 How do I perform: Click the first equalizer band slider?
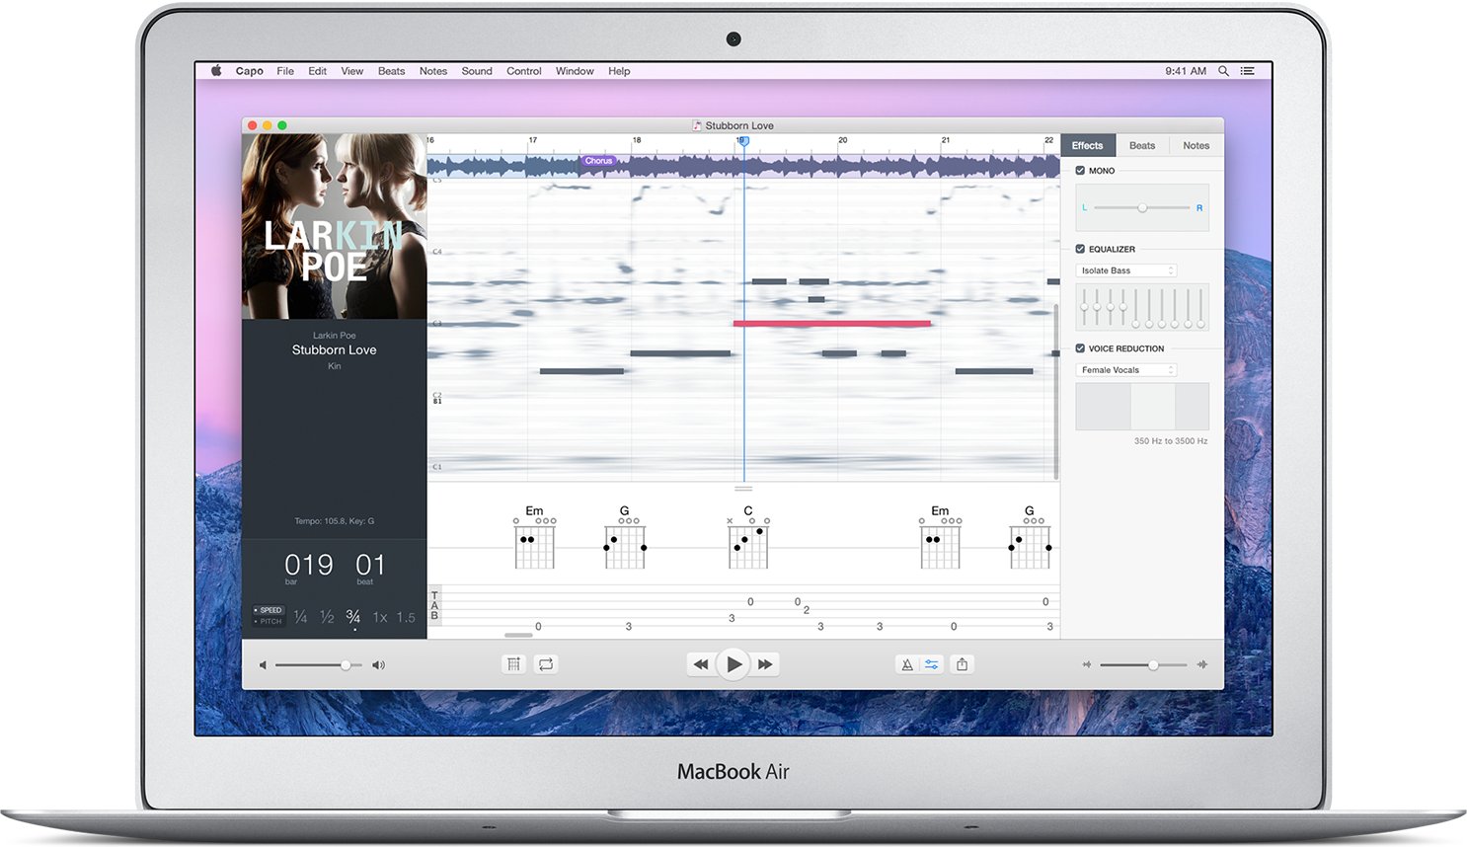1084,308
